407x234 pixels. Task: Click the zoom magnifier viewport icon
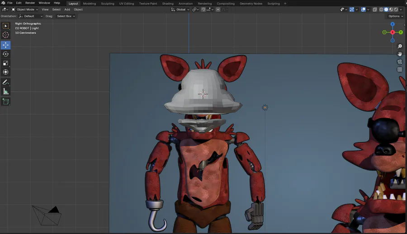pyautogui.click(x=400, y=46)
